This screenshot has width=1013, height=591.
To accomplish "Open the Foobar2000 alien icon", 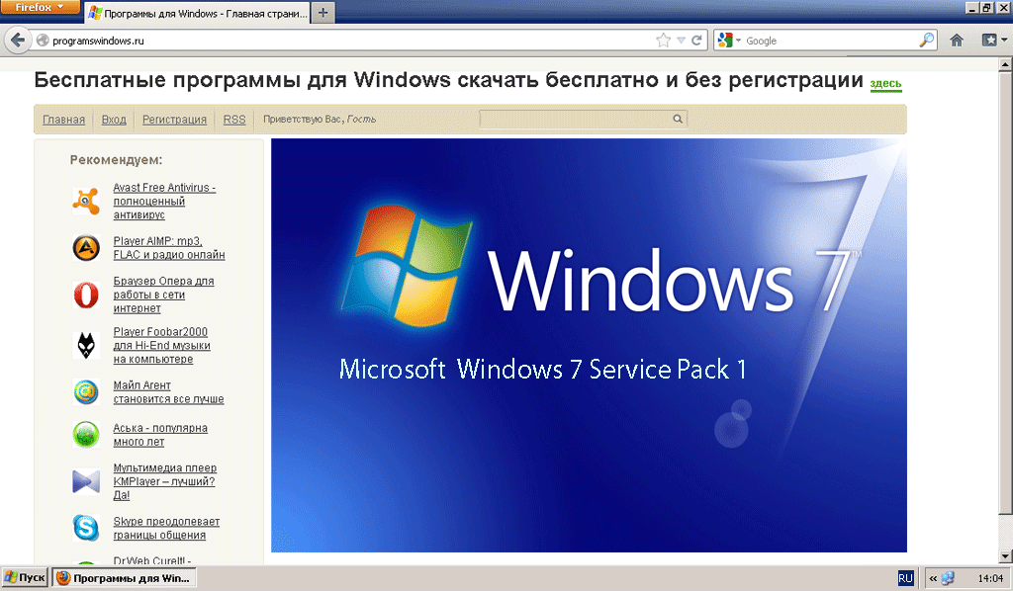I will (x=86, y=345).
